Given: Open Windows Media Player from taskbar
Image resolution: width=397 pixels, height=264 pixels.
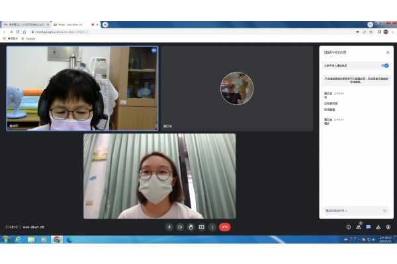Looking at the screenshot, I should 44,239.
